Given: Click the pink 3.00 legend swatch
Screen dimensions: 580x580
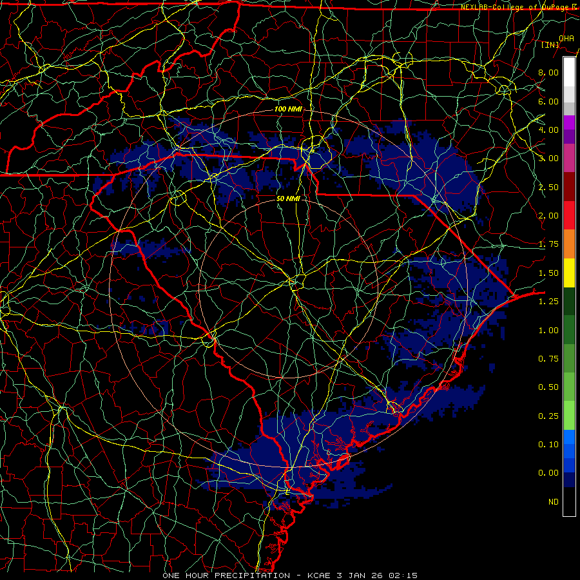Looking at the screenshot, I should (569, 158).
